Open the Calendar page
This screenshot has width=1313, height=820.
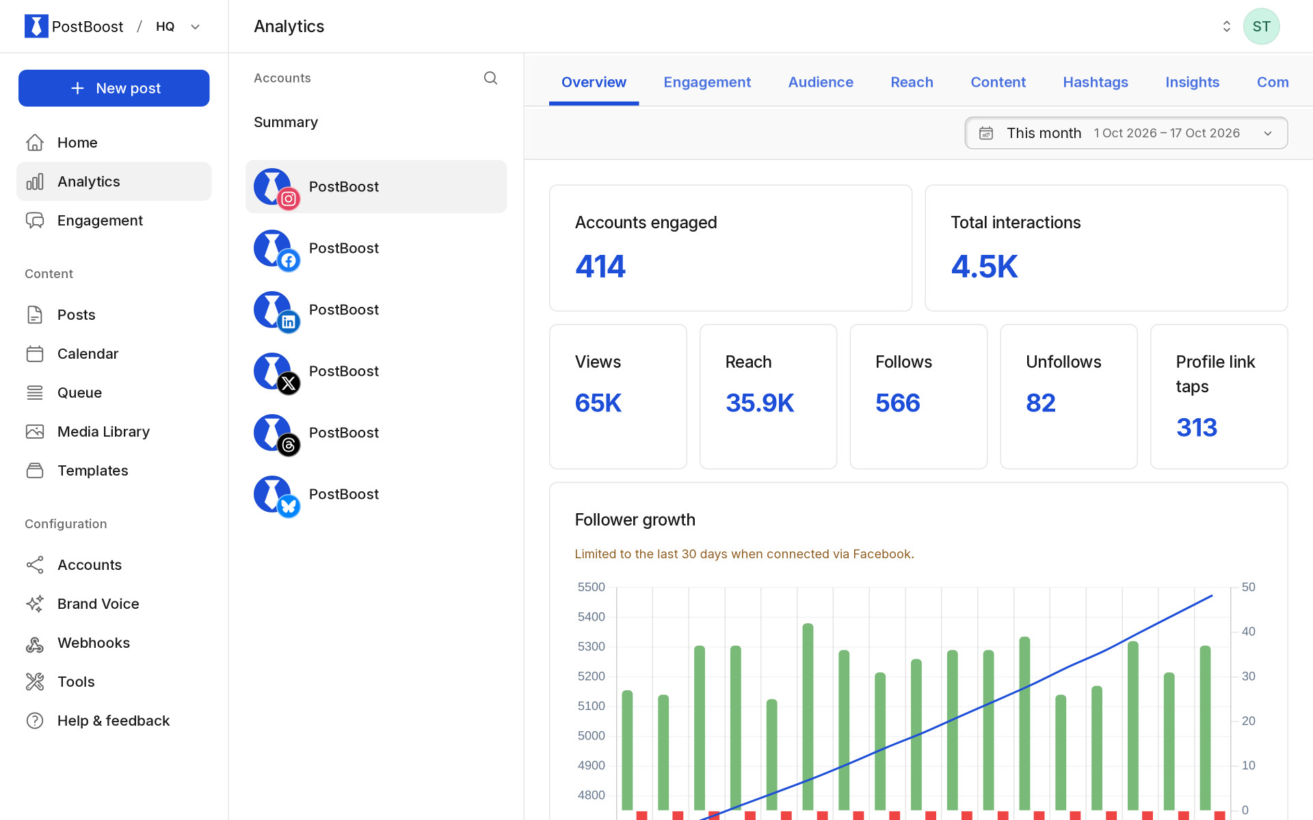pos(114,353)
